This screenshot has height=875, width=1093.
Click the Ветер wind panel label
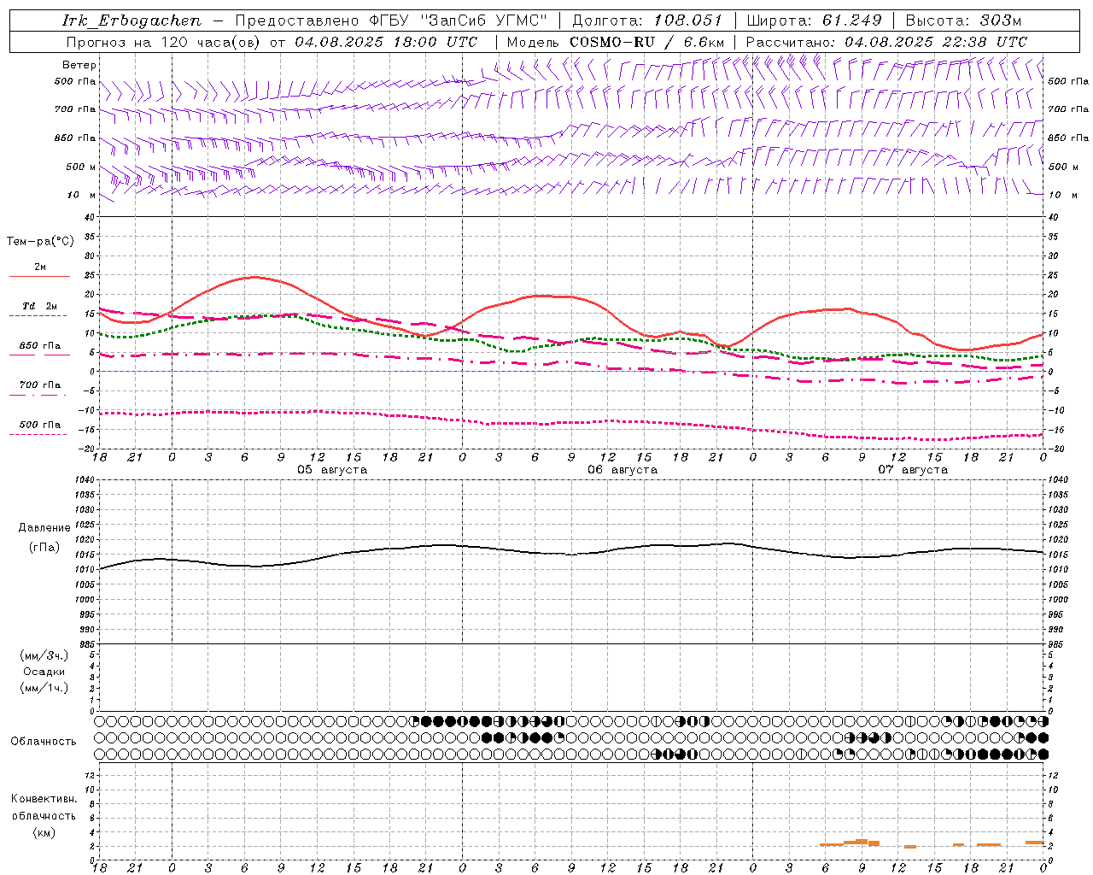79,65
